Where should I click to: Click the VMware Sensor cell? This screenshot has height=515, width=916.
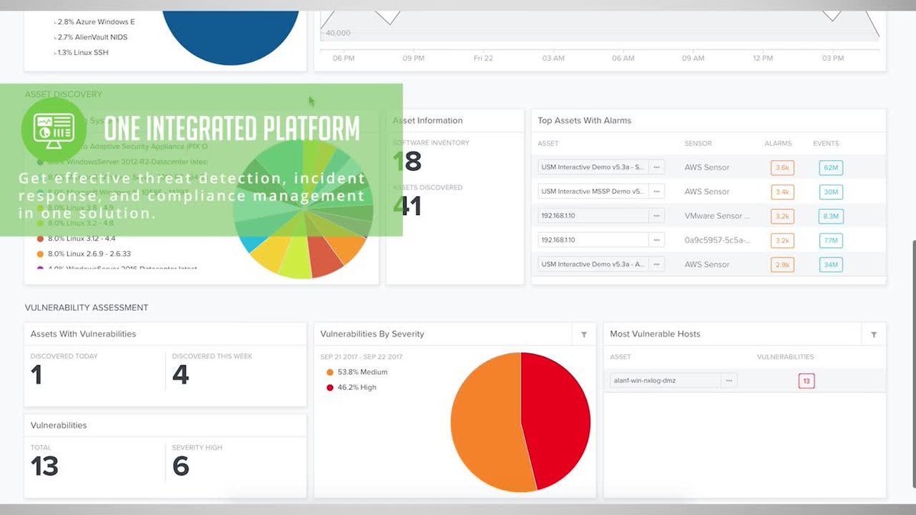pyautogui.click(x=717, y=216)
